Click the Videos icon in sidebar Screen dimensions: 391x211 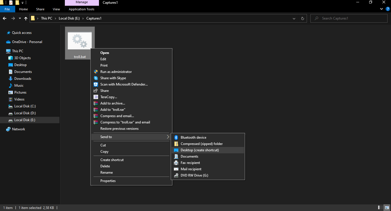[x=11, y=99]
